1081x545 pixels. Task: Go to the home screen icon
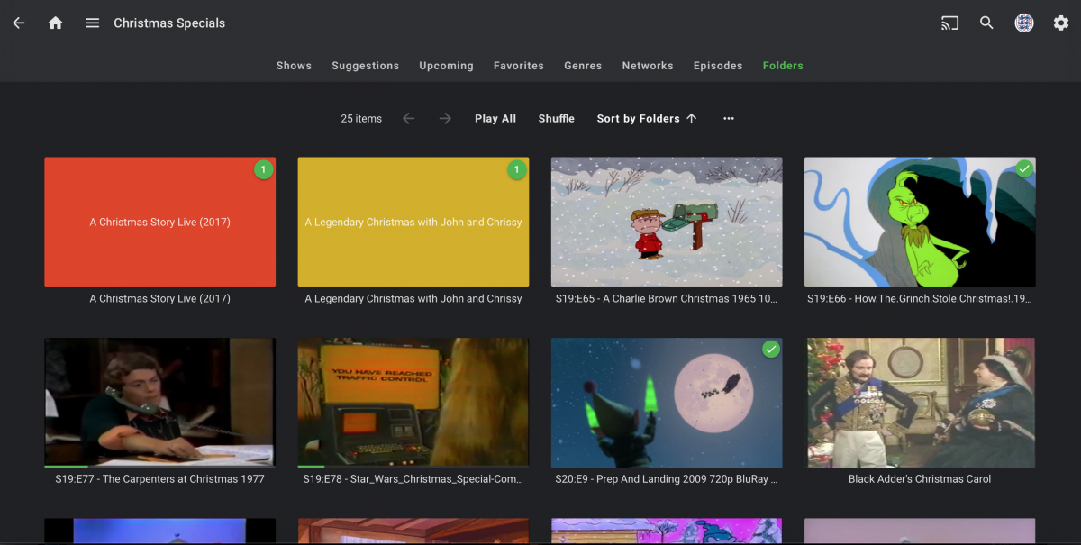coord(56,23)
